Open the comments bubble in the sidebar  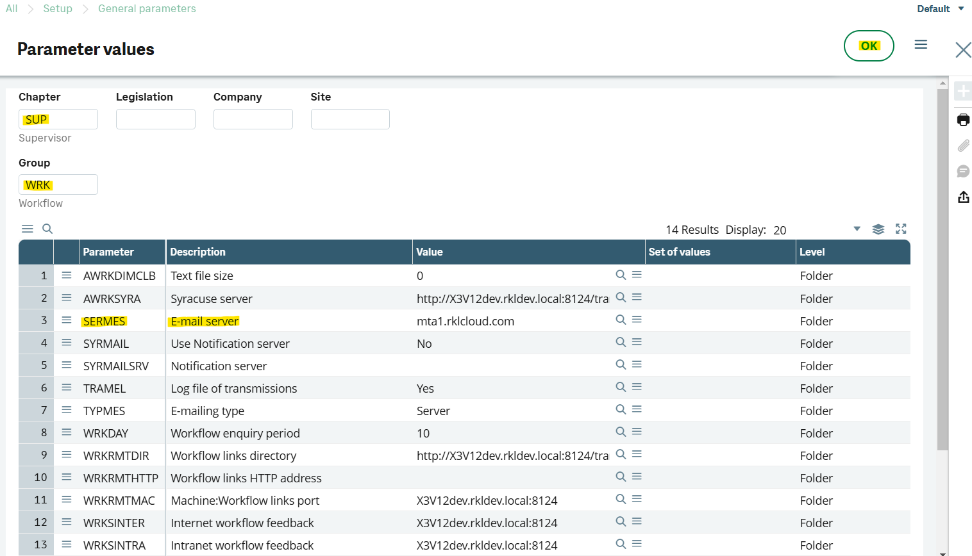click(963, 171)
